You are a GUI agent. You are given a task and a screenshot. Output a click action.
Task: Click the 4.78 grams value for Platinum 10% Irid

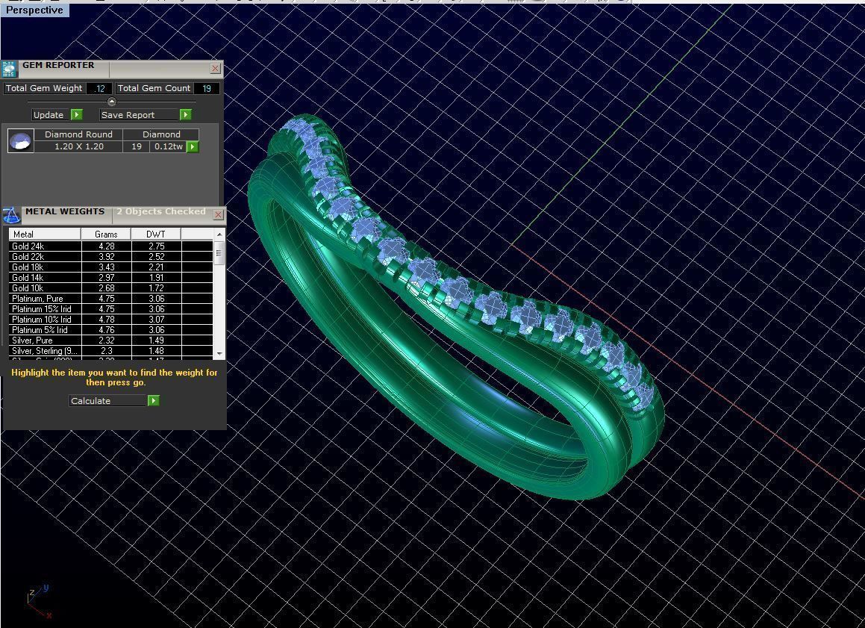coord(106,320)
